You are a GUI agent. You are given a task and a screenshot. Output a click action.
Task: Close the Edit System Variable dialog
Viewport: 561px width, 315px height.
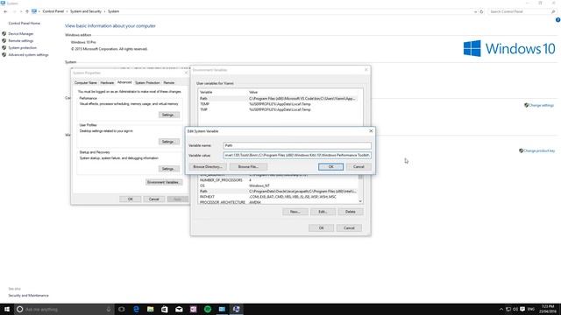pos(371,131)
